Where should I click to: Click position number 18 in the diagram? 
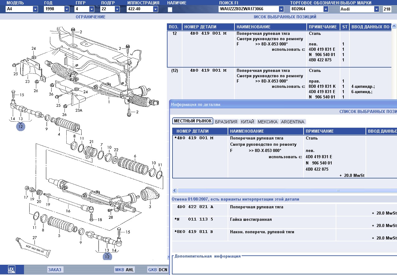pyautogui.click(x=100, y=220)
